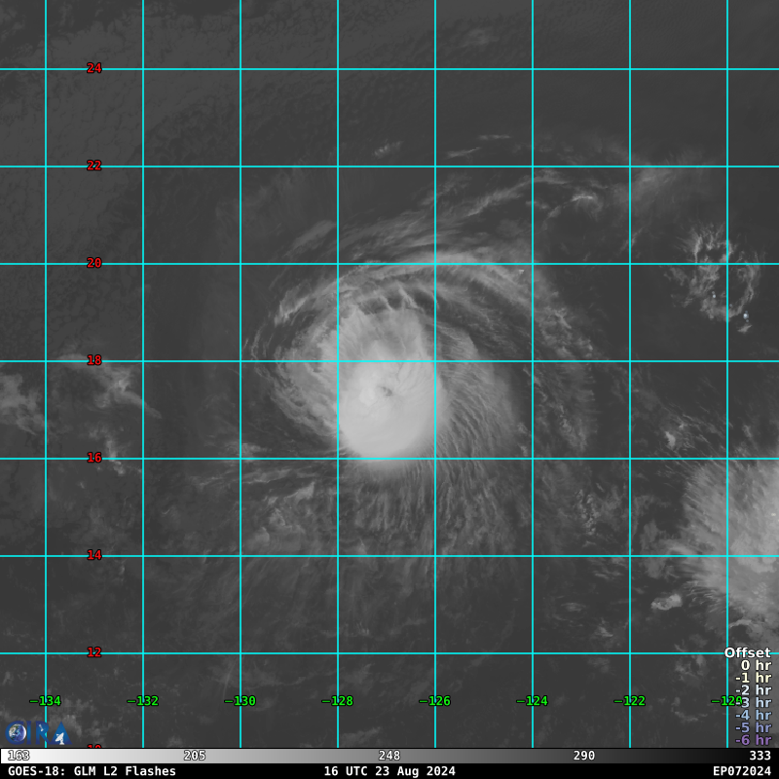Click the GOES-18: GLM L2 Flashes label
779x779 pixels.
pos(93,771)
